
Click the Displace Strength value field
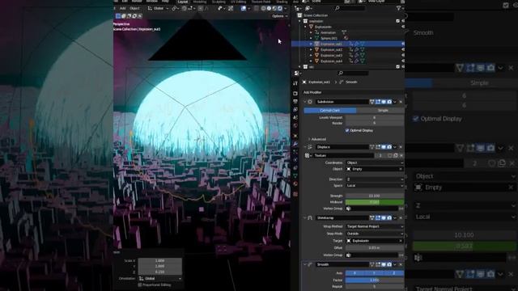[x=375, y=196]
